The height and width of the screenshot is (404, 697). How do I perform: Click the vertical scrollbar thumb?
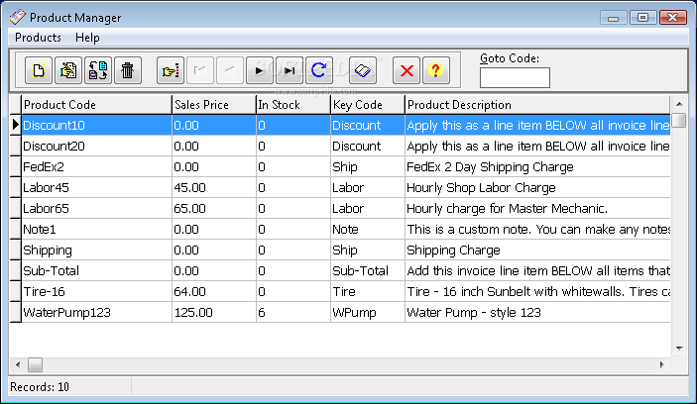point(679,121)
